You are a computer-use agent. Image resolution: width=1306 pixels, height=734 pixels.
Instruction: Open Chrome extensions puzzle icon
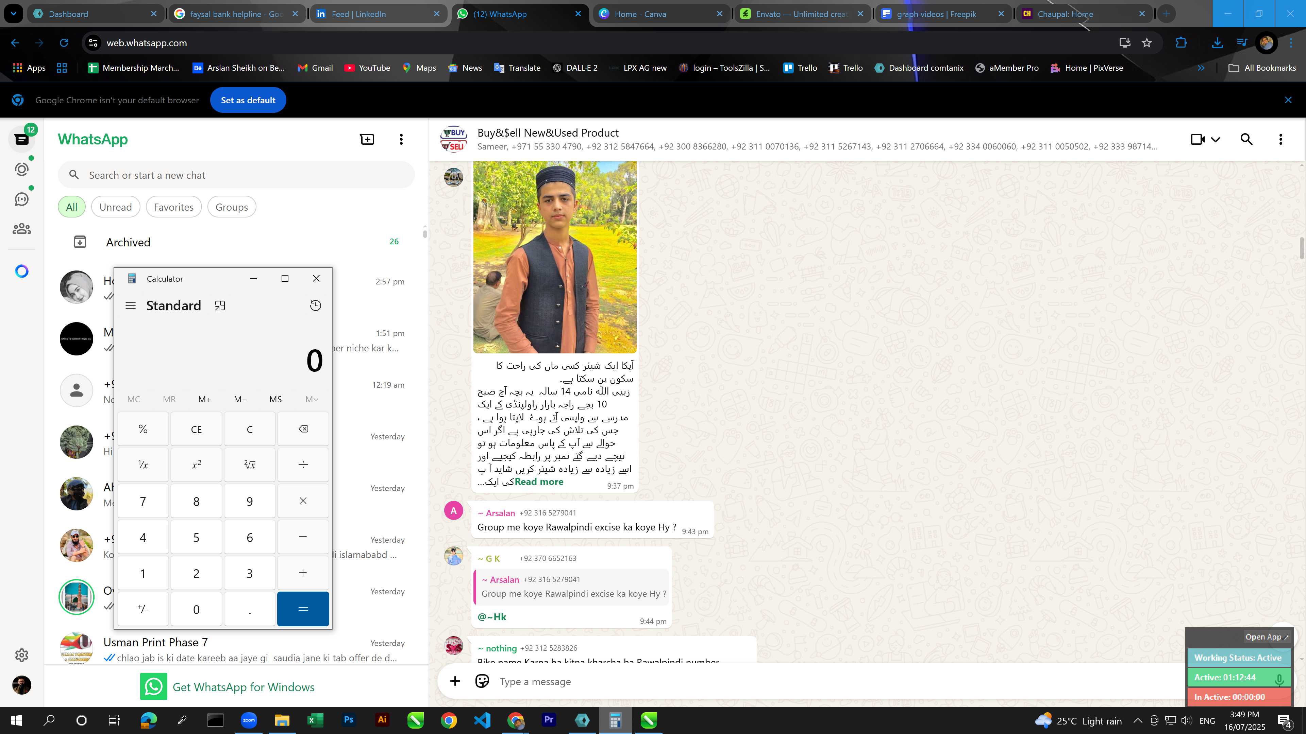tap(1181, 43)
